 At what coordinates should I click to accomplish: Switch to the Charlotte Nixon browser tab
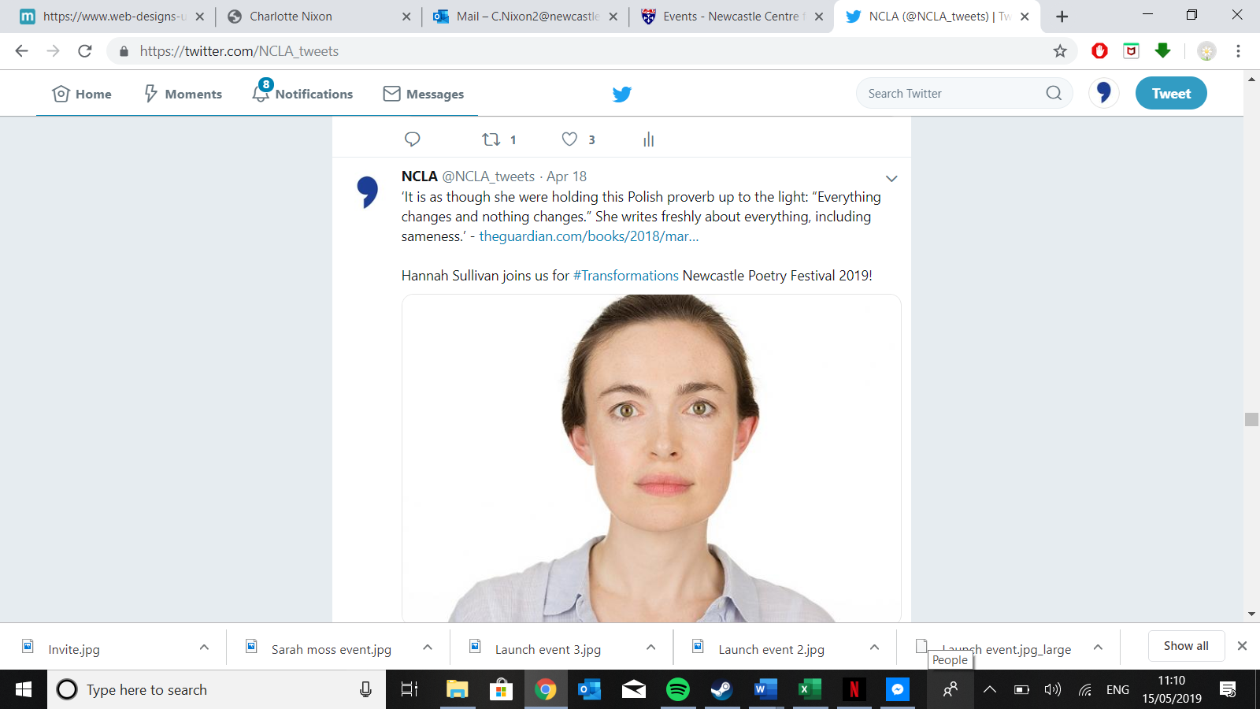tap(291, 17)
